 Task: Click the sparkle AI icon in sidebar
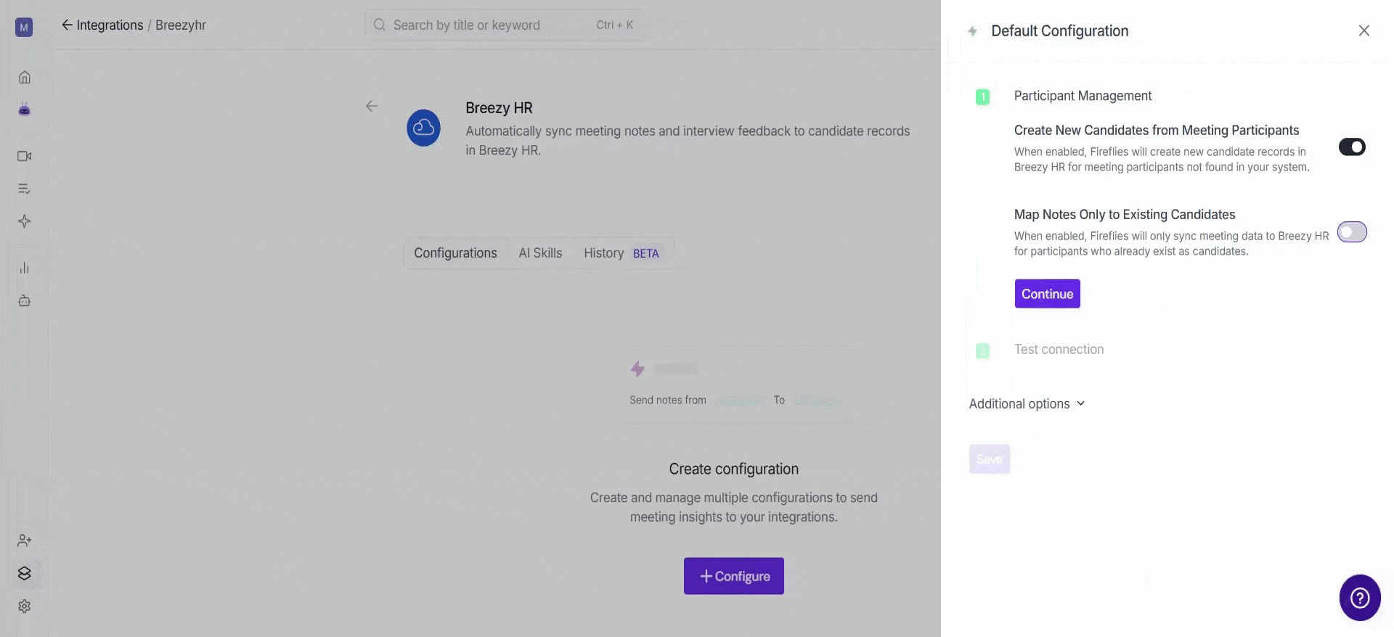pyautogui.click(x=25, y=221)
